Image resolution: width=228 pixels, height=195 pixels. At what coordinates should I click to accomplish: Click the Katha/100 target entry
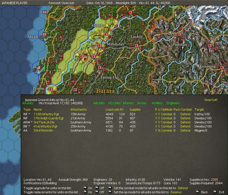202,114
